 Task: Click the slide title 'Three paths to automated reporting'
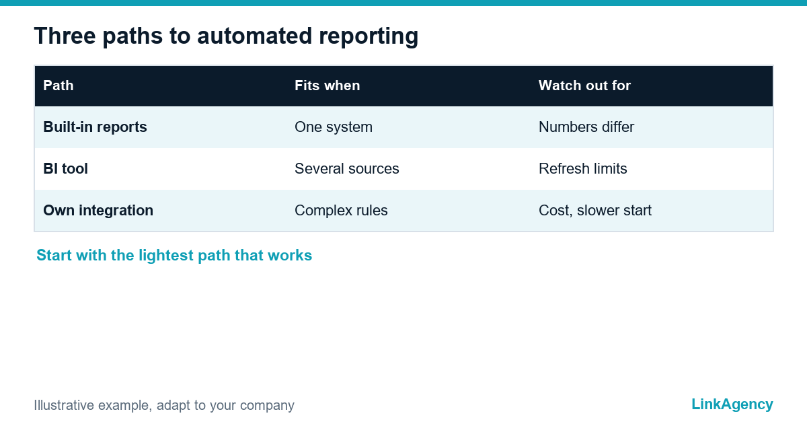click(x=226, y=36)
